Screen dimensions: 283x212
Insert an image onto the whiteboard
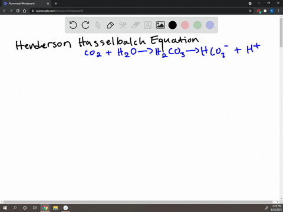click(160, 25)
